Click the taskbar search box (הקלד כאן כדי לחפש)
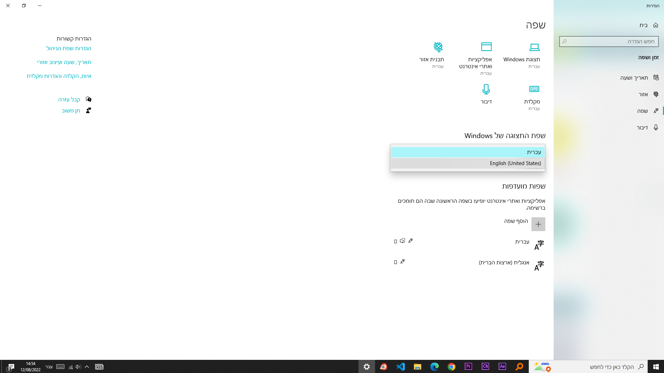The image size is (664, 373). (x=588, y=367)
